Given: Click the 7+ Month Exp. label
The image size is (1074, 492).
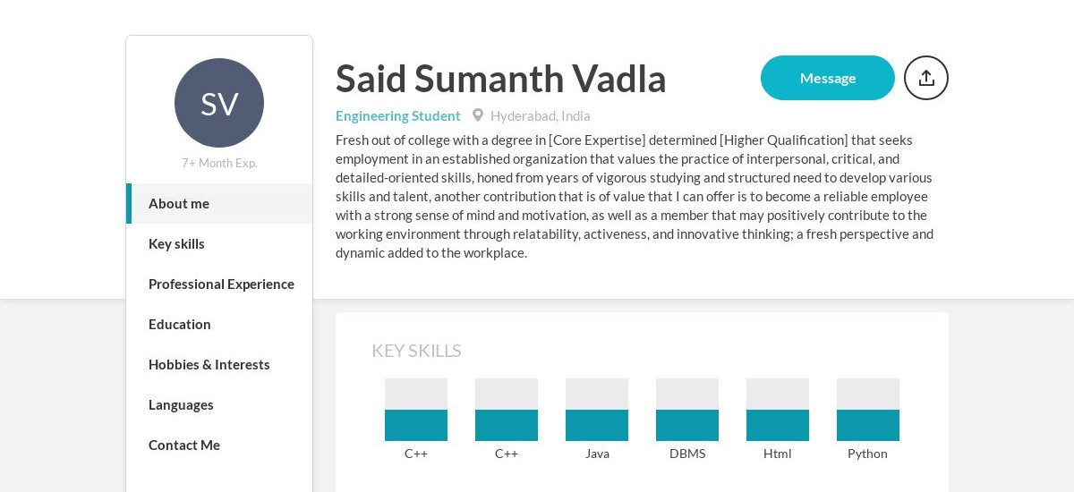Looking at the screenshot, I should pos(219,163).
